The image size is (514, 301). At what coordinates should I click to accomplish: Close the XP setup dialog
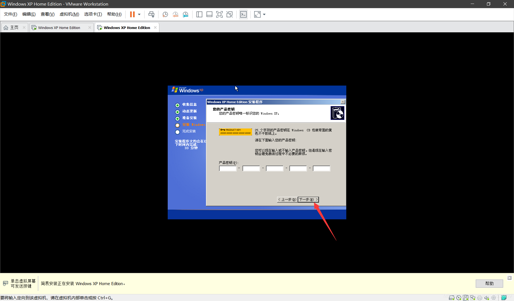(343, 102)
